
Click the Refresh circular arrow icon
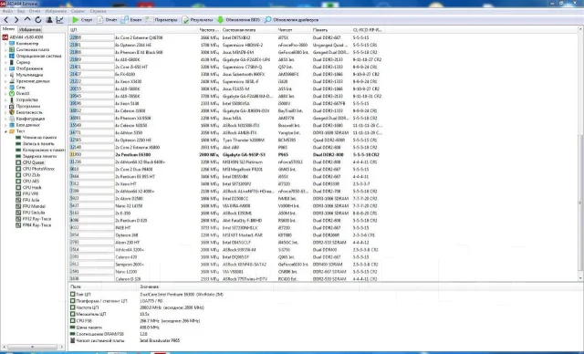coord(38,20)
